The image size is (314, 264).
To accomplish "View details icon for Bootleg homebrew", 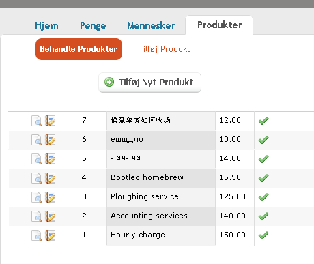I will click(36, 178).
